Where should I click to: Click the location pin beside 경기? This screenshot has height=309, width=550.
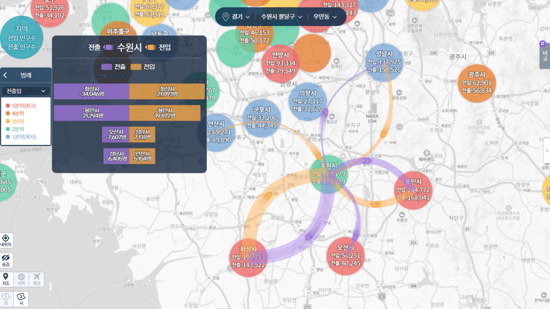(226, 17)
